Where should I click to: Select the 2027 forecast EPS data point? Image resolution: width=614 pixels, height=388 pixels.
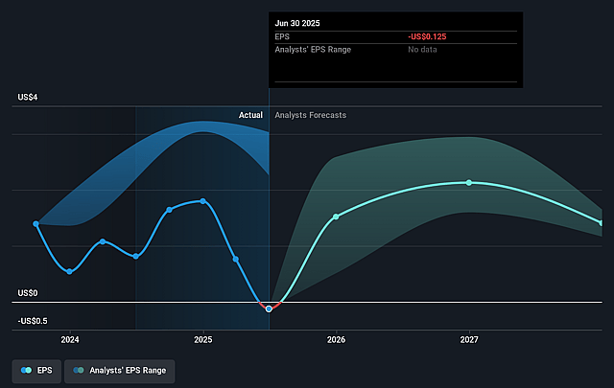pyautogui.click(x=469, y=183)
